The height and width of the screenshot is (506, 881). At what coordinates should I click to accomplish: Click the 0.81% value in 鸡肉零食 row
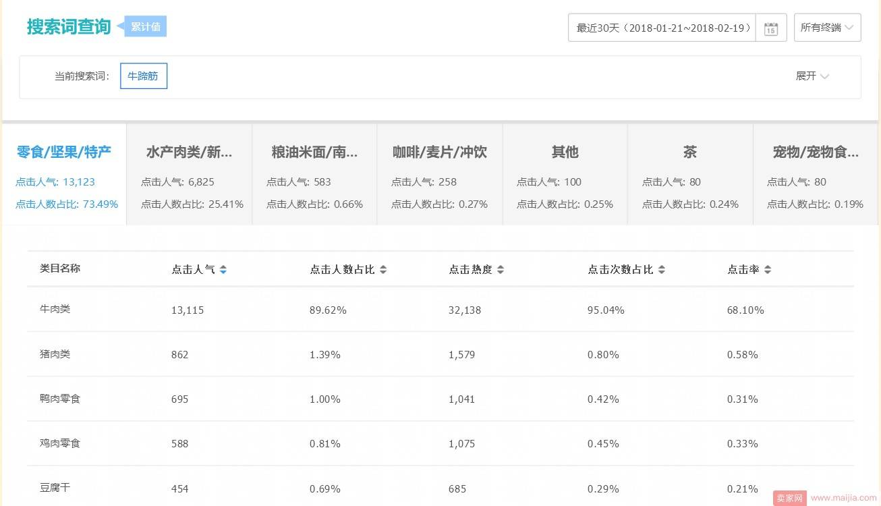coord(325,444)
